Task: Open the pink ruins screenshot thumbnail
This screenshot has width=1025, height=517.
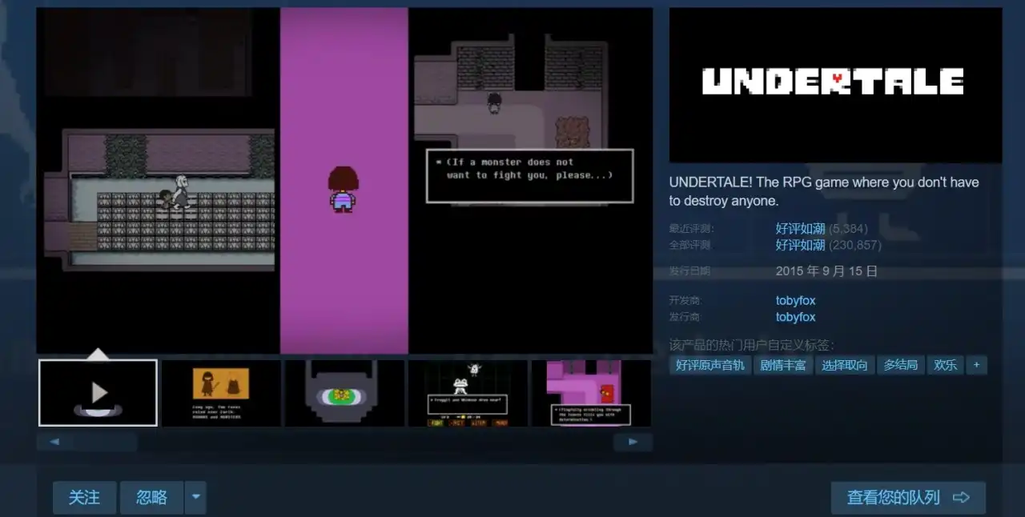Action: 591,393
